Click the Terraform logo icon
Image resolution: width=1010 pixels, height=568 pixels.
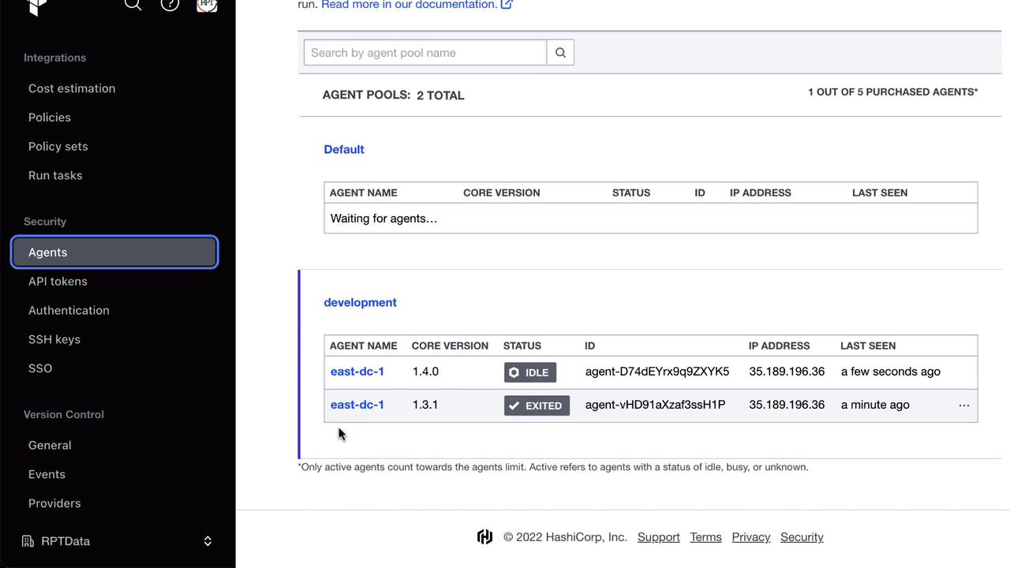(36, 6)
